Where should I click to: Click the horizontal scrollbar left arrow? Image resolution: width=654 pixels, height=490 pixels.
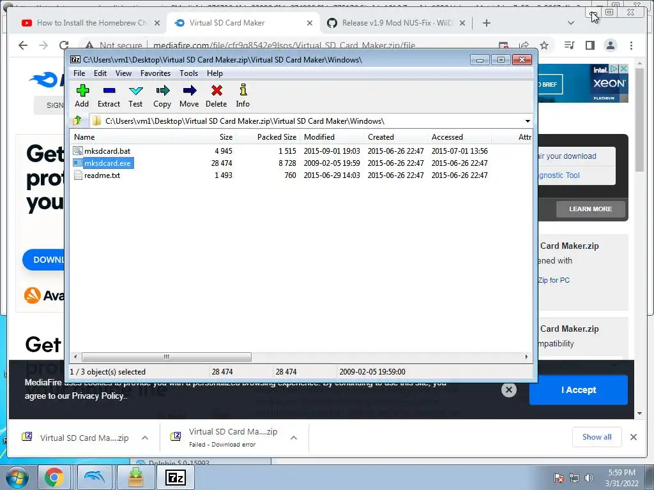pyautogui.click(x=75, y=357)
